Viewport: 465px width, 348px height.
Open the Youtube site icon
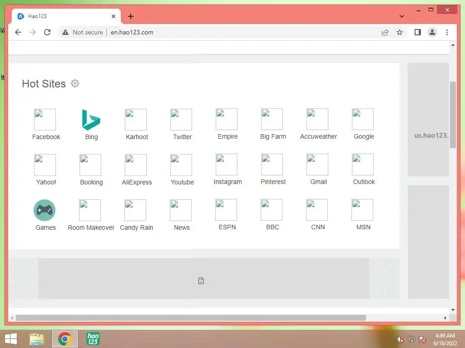coord(181,165)
